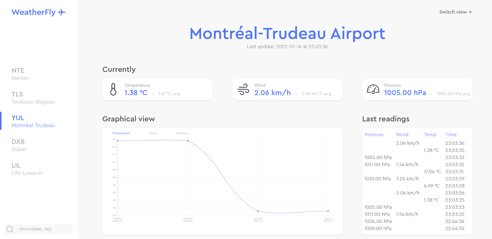Open TLS Toulouse-Blagnac airport

click(x=33, y=97)
